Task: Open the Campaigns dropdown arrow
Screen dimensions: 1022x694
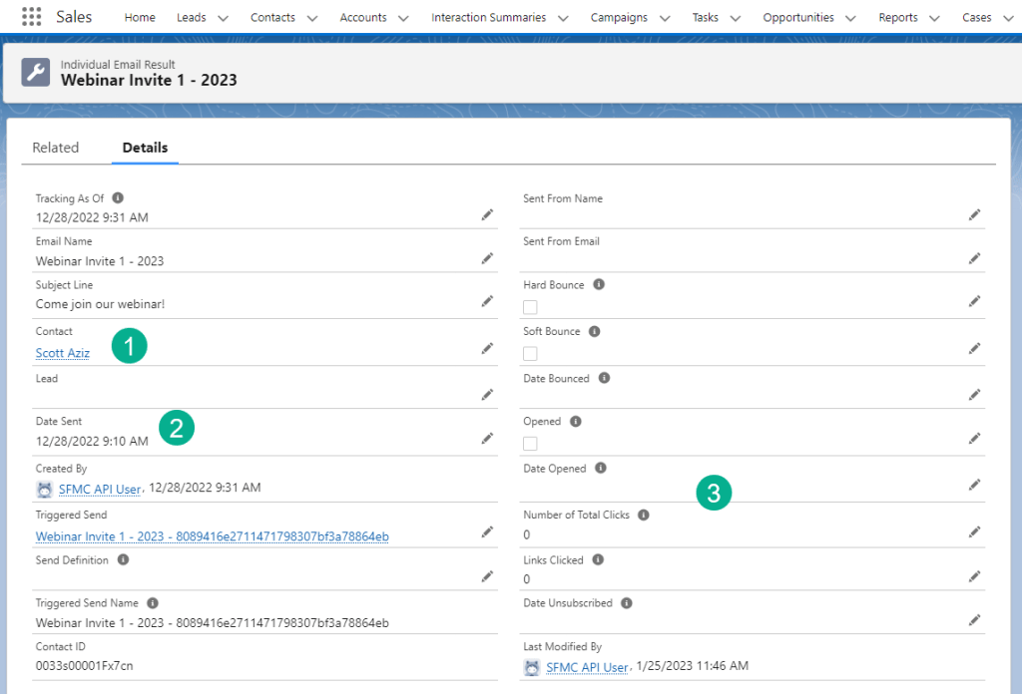Action: point(665,17)
